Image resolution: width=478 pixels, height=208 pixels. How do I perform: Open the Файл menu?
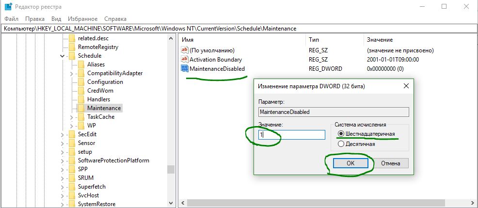click(x=11, y=19)
